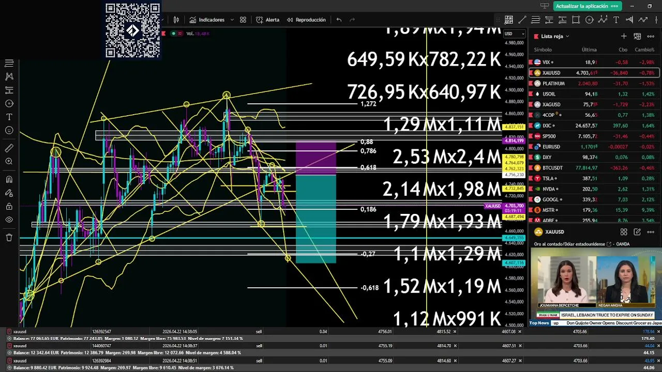Select the ruler measure tool

click(9, 148)
